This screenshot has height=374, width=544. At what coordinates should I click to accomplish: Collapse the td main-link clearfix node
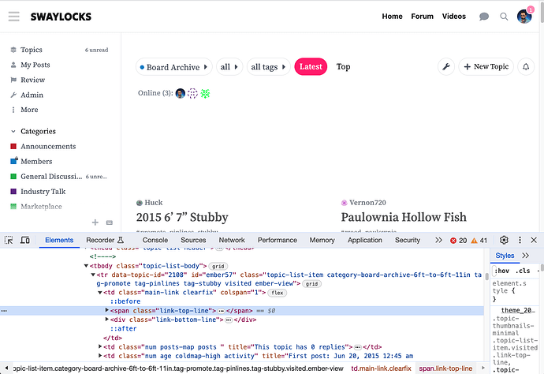click(100, 293)
